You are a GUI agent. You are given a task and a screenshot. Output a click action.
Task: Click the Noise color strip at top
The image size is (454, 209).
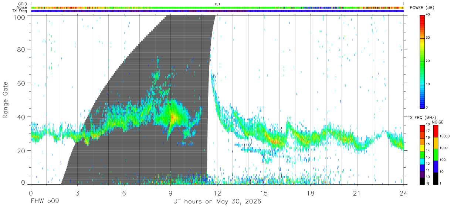pos(217,7)
